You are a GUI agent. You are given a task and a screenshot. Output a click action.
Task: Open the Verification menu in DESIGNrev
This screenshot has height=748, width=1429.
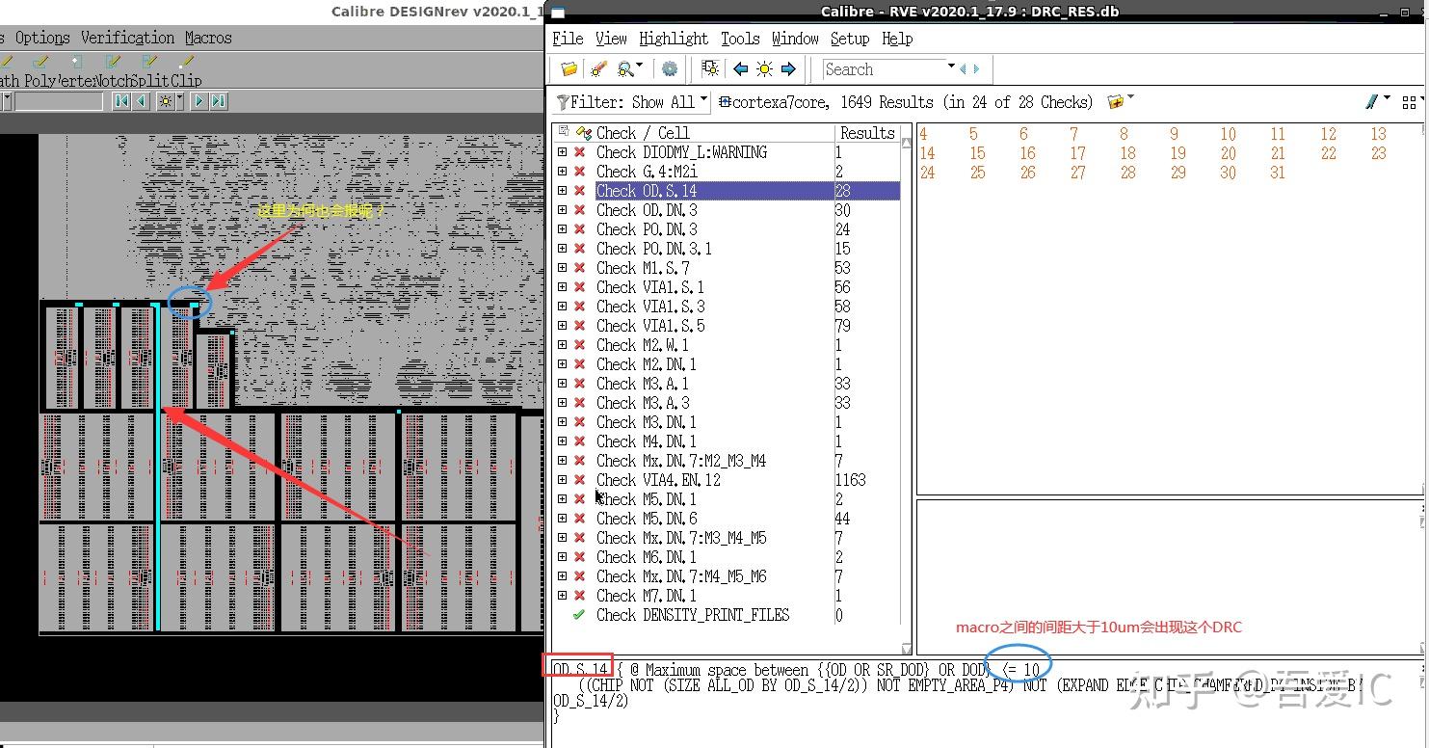click(x=127, y=37)
